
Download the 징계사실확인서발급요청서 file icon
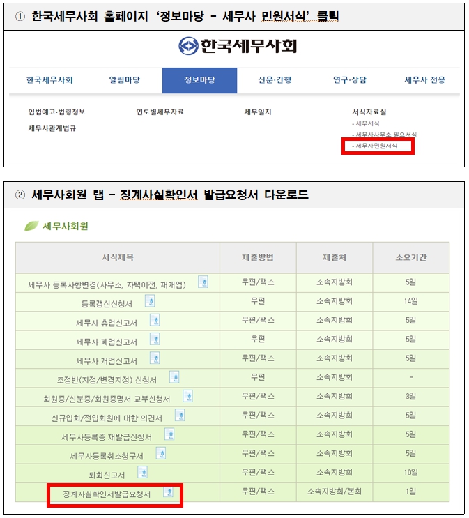pos(169,492)
